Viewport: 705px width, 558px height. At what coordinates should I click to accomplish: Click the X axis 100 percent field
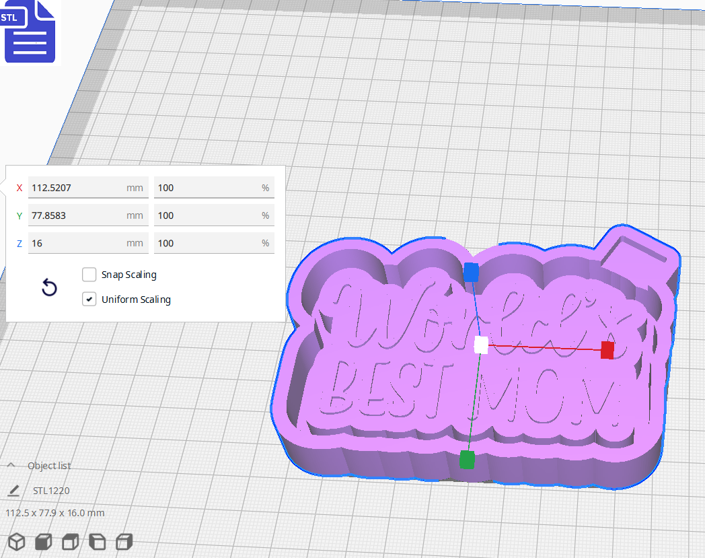tap(214, 188)
